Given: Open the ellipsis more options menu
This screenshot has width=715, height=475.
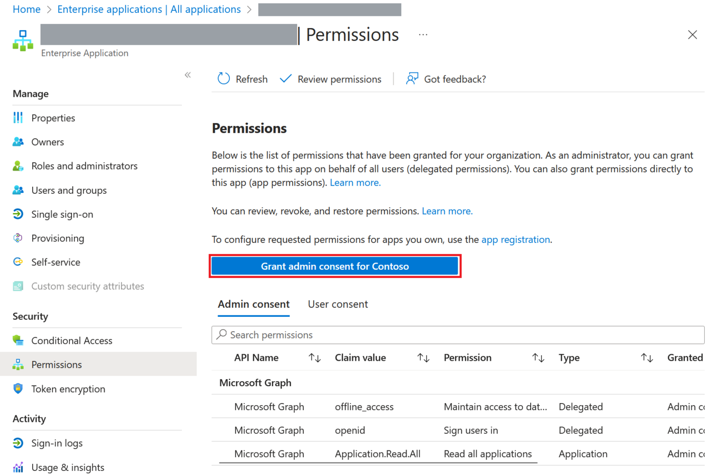Looking at the screenshot, I should (423, 35).
